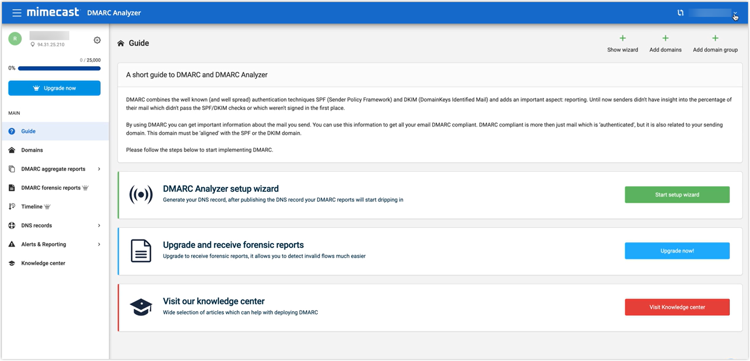Click the red Visit Knowledge center button

coord(677,307)
